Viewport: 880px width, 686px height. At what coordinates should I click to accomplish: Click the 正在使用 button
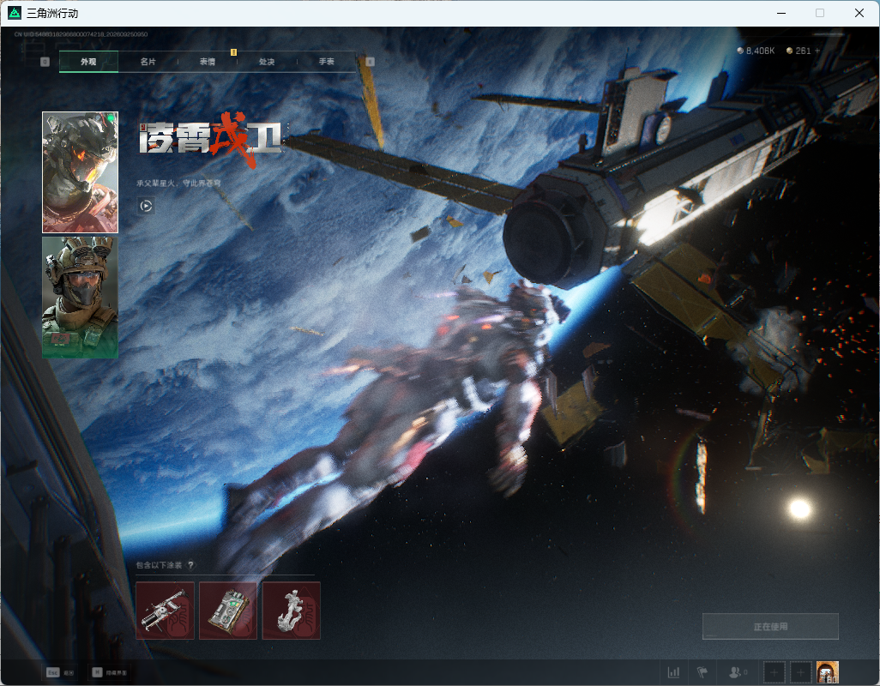[770, 627]
